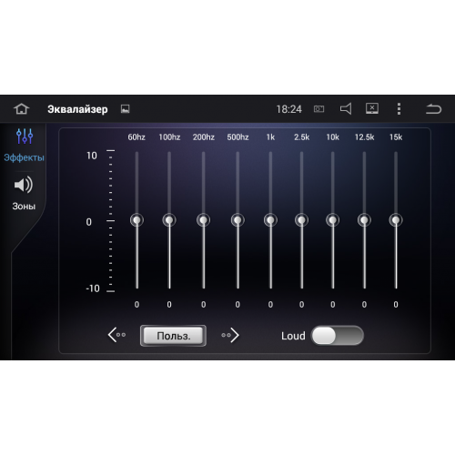Image resolution: width=455 pixels, height=455 pixels.
Task: Click the 15k band slider handle
Action: click(396, 220)
